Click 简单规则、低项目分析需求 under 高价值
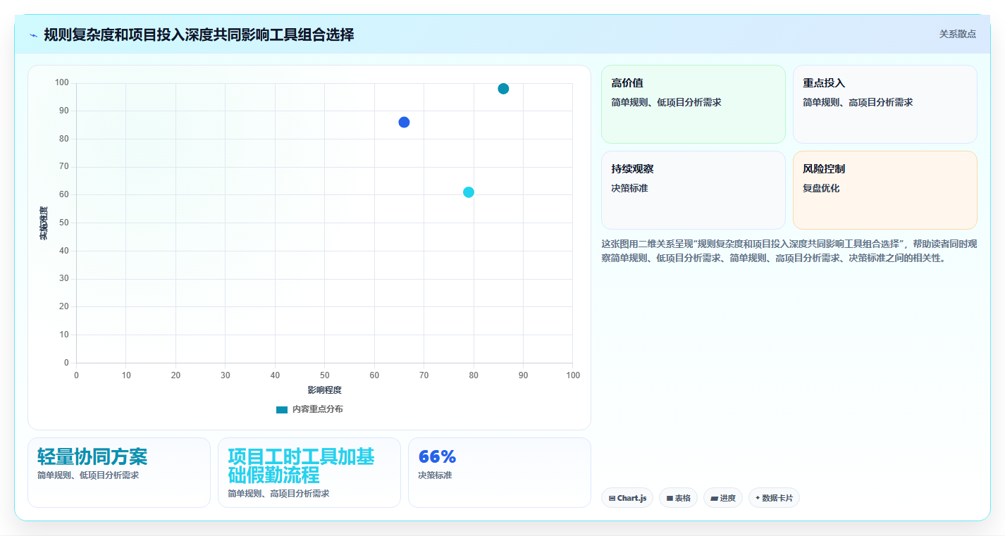 click(x=666, y=102)
